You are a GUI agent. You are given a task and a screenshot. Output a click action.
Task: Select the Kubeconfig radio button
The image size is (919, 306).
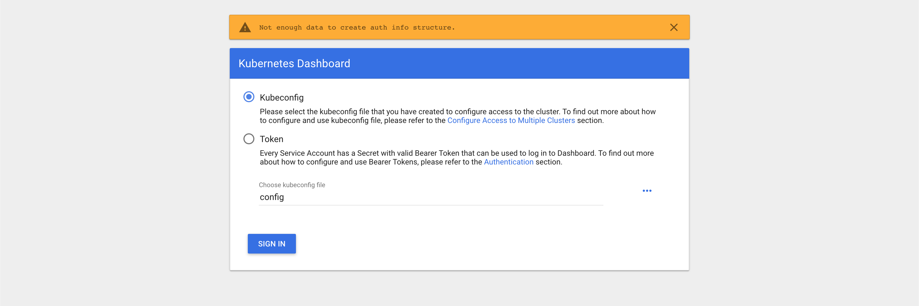pyautogui.click(x=249, y=97)
